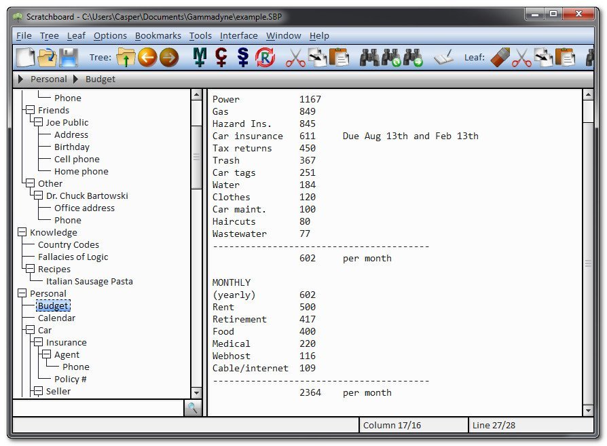Click the new file icon in the toolbar
The height and width of the screenshot is (446, 607).
coord(25,58)
